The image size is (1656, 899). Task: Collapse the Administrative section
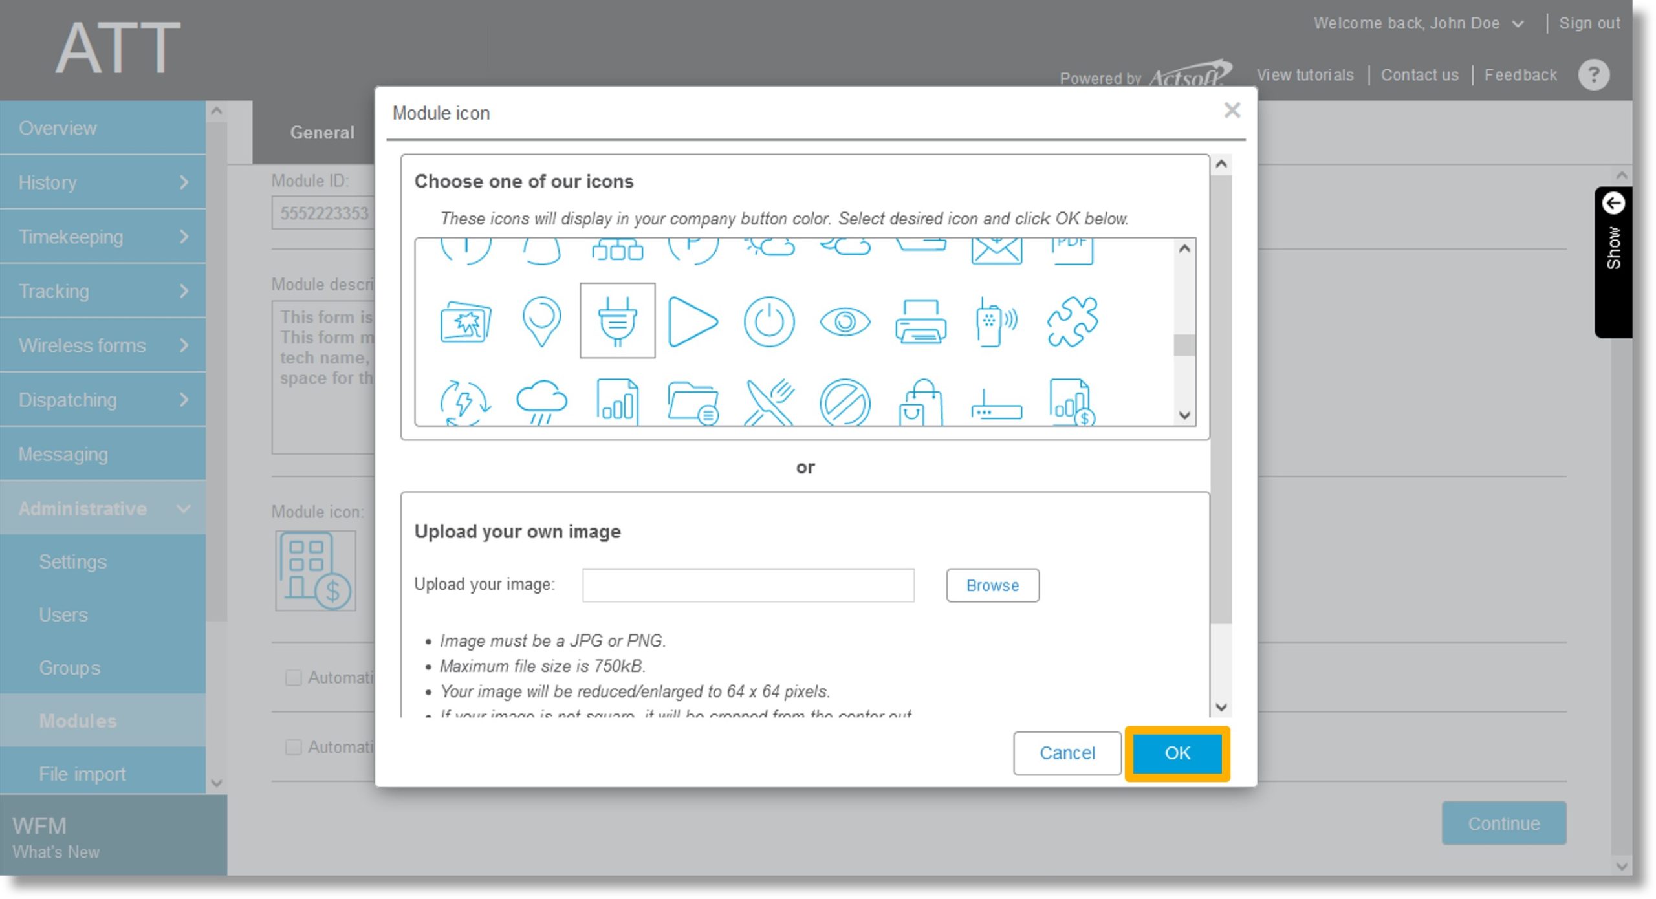pos(103,508)
